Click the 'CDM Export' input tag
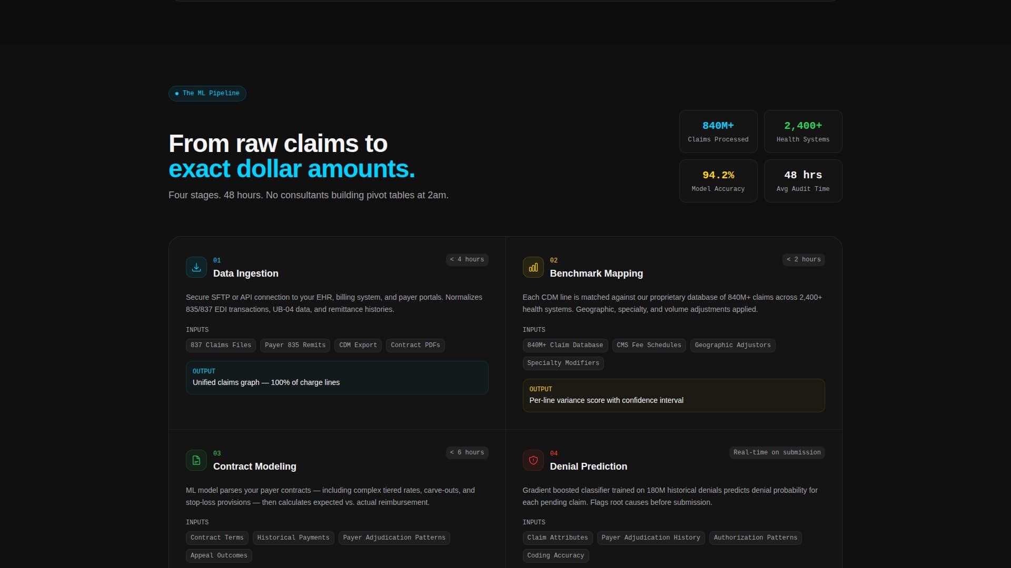Image resolution: width=1011 pixels, height=568 pixels. click(358, 346)
